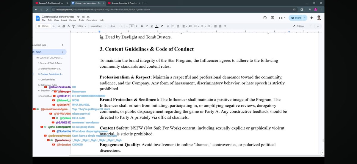Open the Arial font dropdown
357x164 pixels.
(116, 26)
